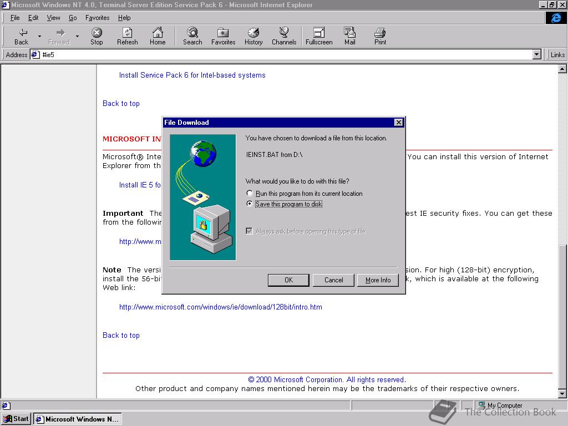
Task: Open the Search toolbar icon
Action: click(192, 37)
